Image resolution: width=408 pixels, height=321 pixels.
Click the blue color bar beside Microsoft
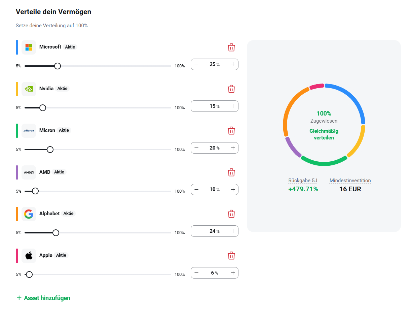[17, 47]
